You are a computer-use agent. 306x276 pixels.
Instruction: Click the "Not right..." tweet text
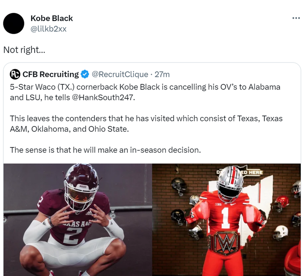(24, 50)
